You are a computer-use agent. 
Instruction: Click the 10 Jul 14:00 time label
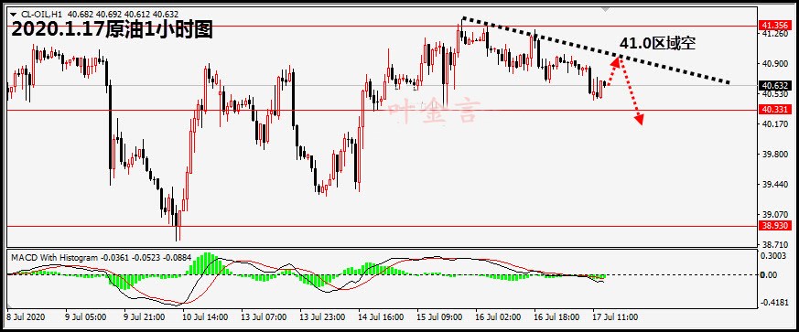point(205,316)
